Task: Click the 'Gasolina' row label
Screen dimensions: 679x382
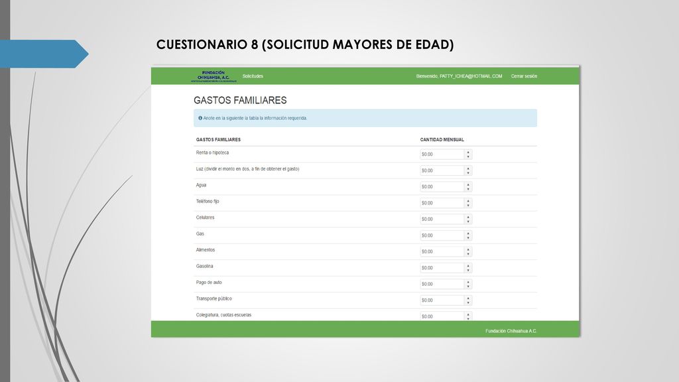Action: tap(204, 266)
